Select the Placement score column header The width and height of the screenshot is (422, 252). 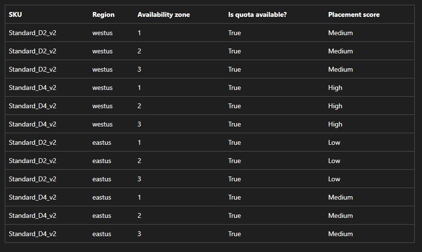point(354,15)
